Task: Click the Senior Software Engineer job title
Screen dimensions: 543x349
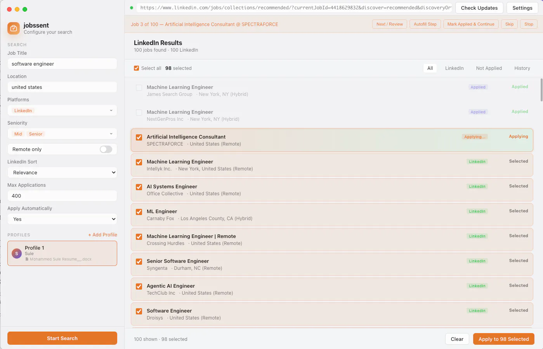Action: point(178,261)
